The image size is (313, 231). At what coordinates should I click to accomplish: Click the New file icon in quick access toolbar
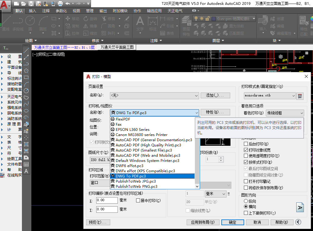(16, 3)
